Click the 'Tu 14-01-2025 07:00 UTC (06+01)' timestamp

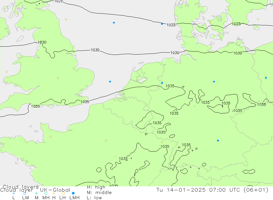point(212,190)
